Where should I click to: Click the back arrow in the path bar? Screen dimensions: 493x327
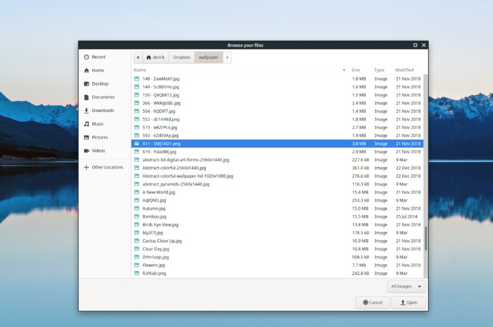tap(138, 57)
